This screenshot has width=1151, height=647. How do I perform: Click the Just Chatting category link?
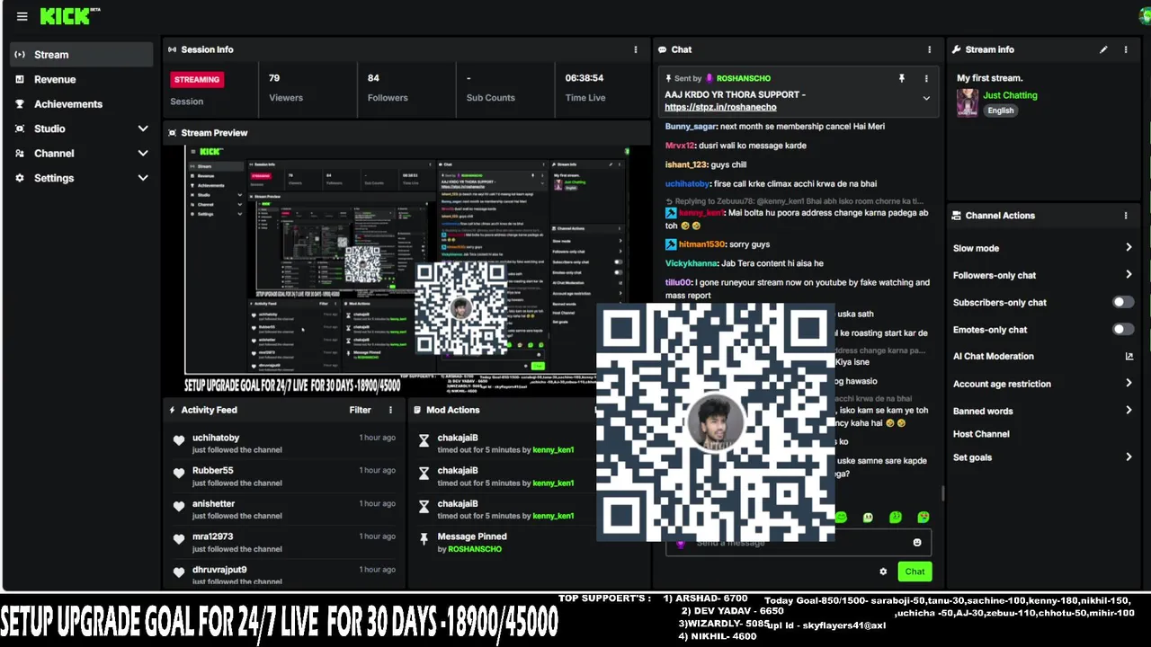pos(1010,95)
